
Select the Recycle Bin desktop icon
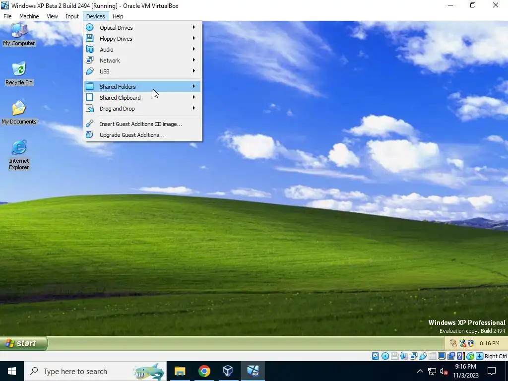point(19,73)
